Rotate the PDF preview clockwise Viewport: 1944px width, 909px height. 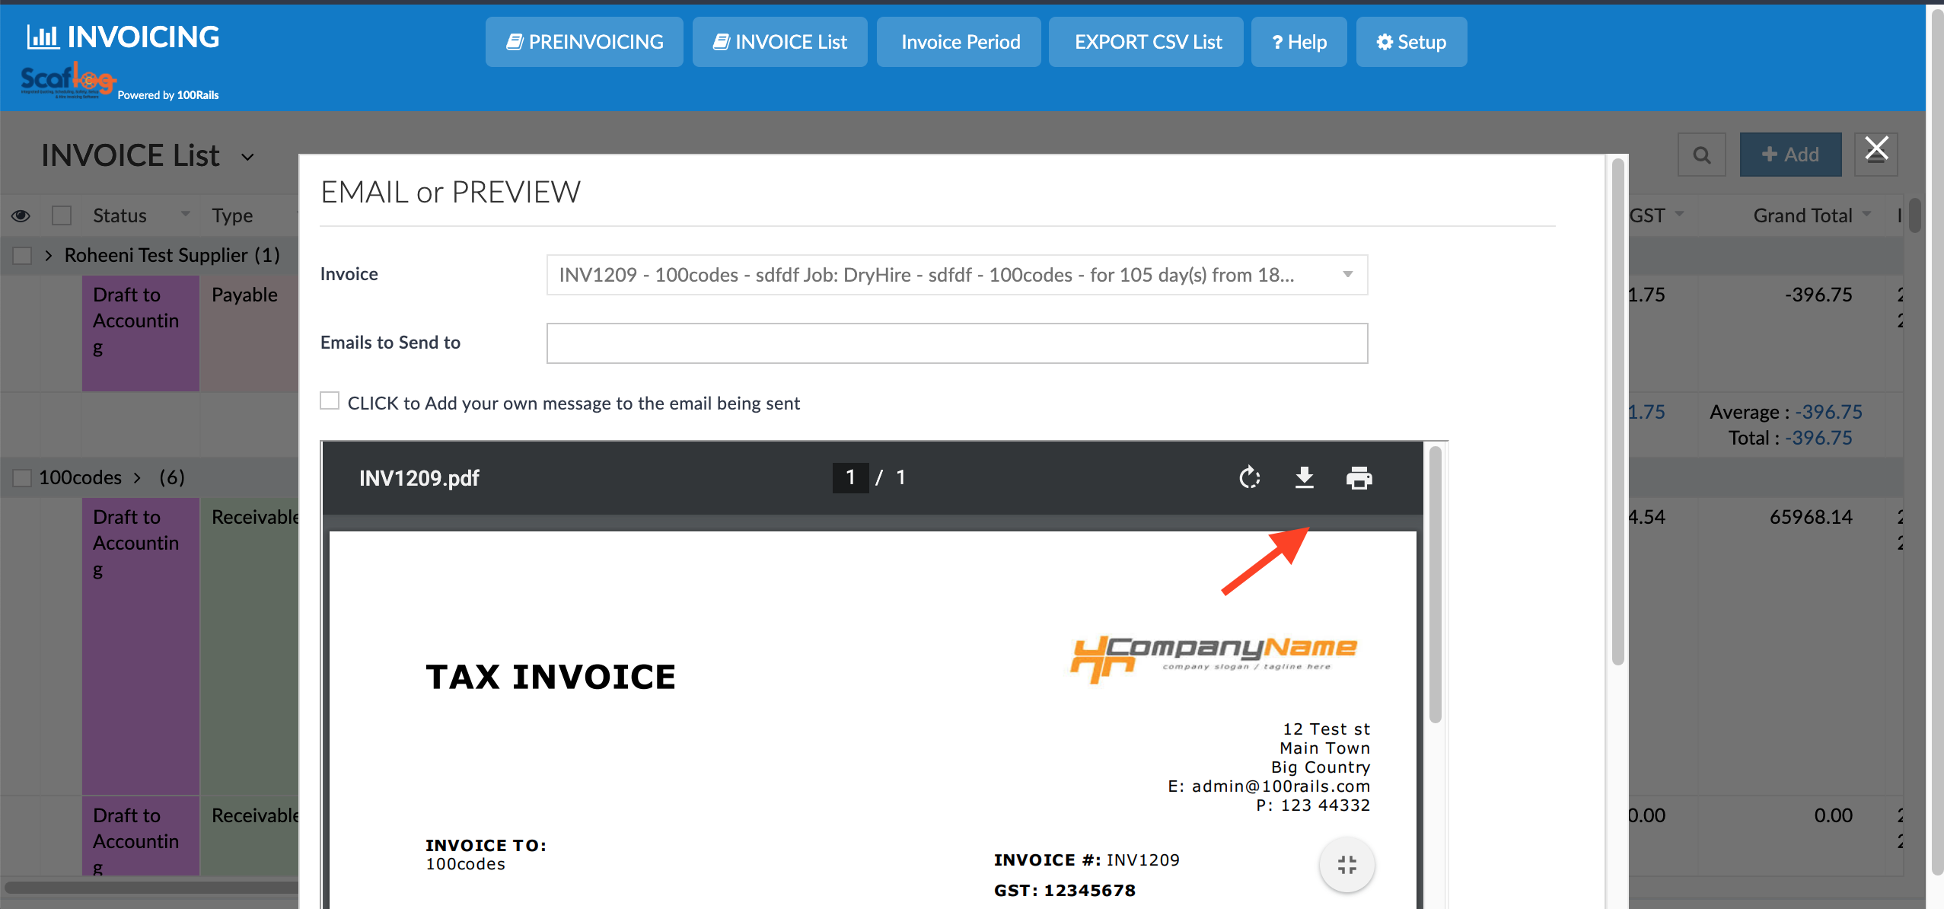coord(1249,478)
